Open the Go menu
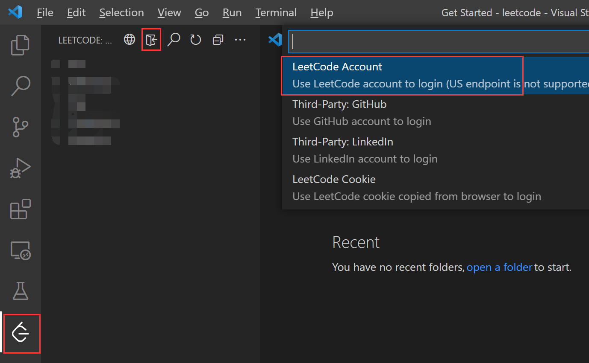This screenshot has width=589, height=363. [x=202, y=13]
